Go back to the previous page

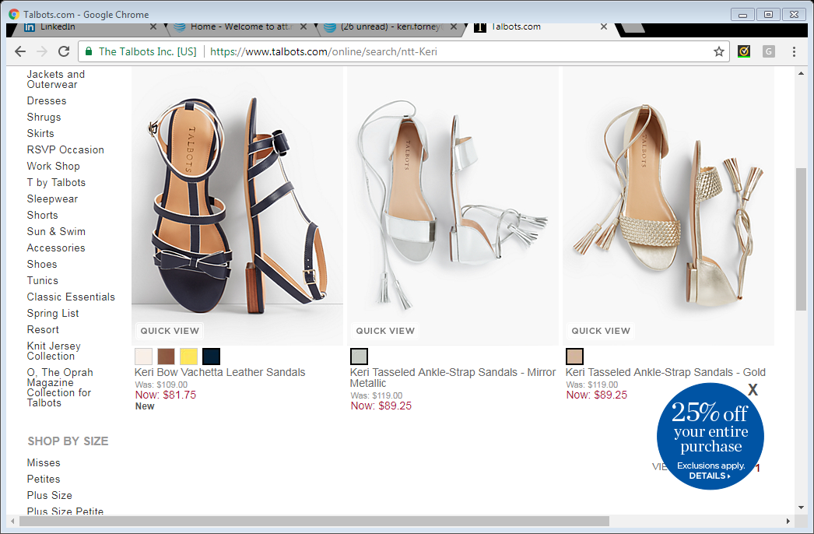point(20,51)
